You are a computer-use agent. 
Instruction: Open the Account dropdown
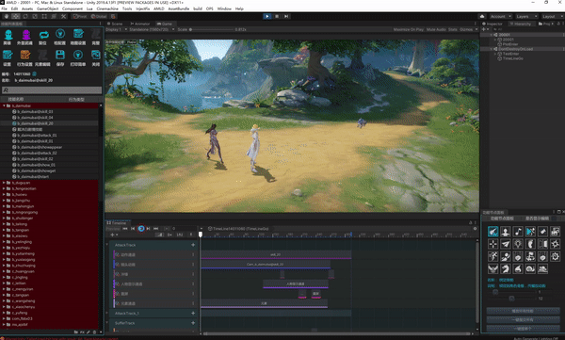pyautogui.click(x=500, y=16)
